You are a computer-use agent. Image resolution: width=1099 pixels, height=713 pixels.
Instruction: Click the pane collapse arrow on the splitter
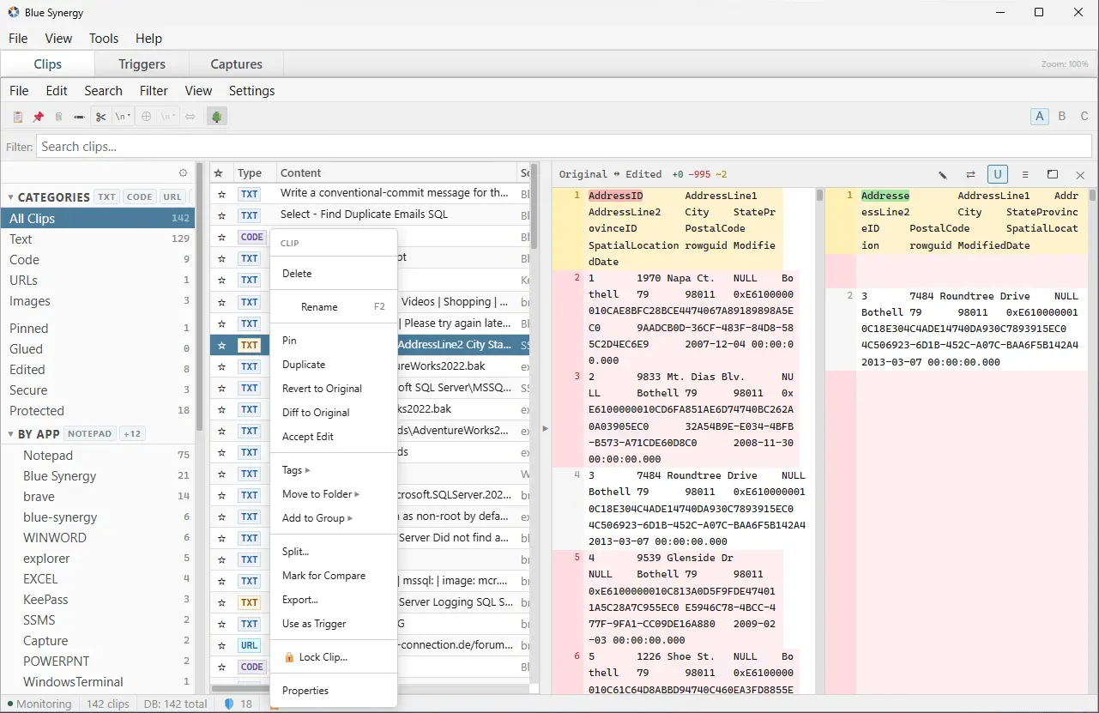[545, 428]
